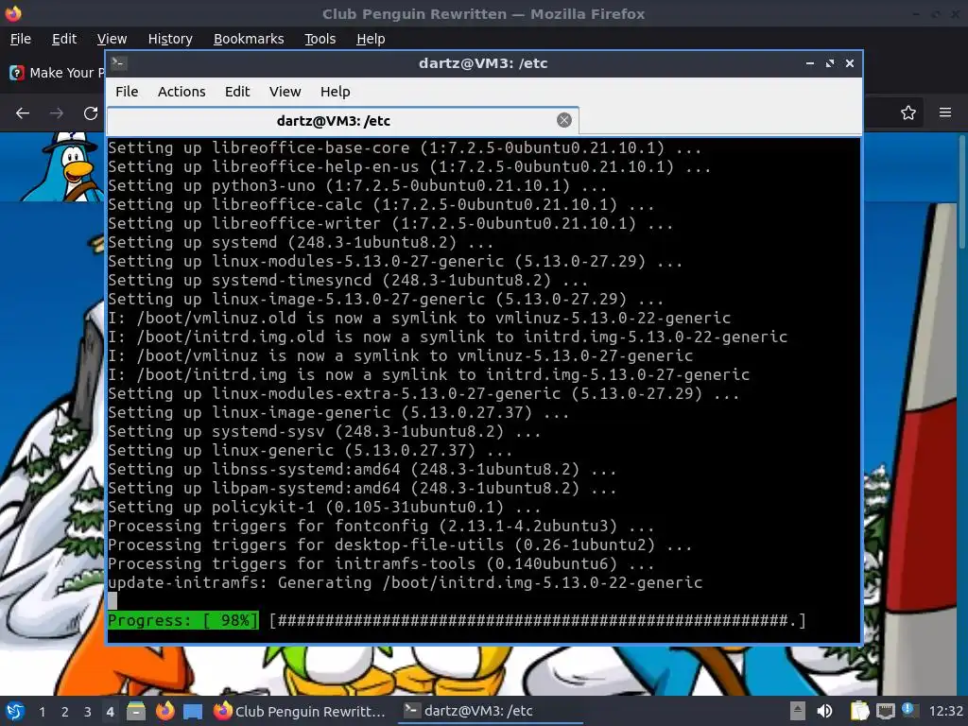The image size is (968, 726).
Task: Launch the file manager from the taskbar
Action: pyautogui.click(x=136, y=711)
